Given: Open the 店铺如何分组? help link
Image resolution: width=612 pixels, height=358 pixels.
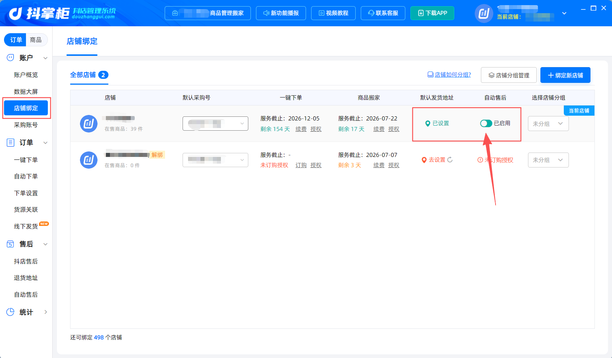Looking at the screenshot, I should (x=449, y=74).
